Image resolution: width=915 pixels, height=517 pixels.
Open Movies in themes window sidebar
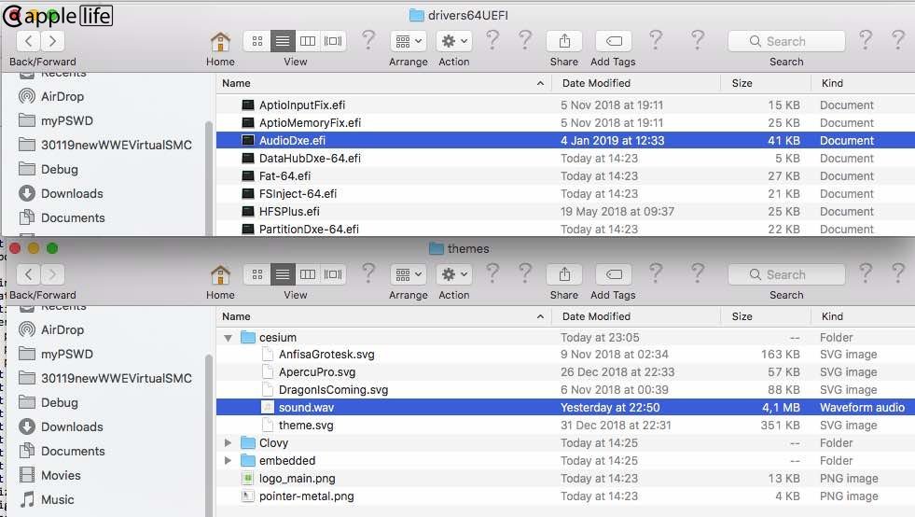[x=49, y=476]
